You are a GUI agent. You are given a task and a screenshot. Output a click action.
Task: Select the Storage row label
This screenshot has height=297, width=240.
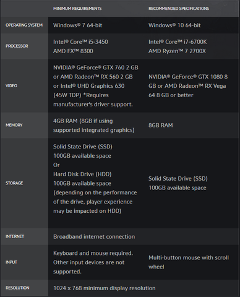pos(14,183)
